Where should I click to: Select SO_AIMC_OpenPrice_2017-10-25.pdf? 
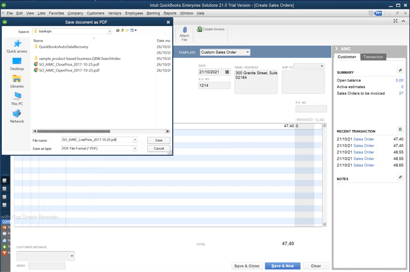pos(67,70)
